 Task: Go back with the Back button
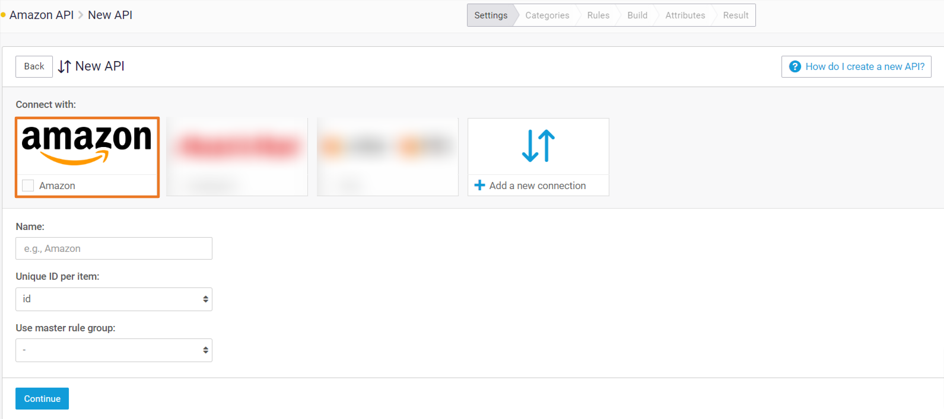[x=34, y=66]
